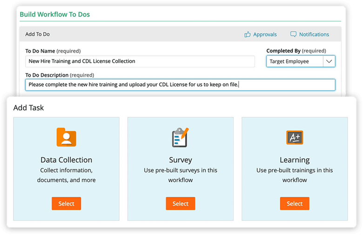The image size is (363, 235).
Task: Click the Learning A+ chalkboard icon
Action: pos(295,138)
